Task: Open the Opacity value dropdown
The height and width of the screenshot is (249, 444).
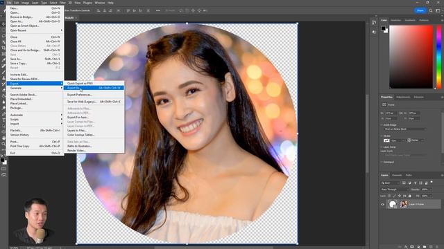Action: (430, 190)
